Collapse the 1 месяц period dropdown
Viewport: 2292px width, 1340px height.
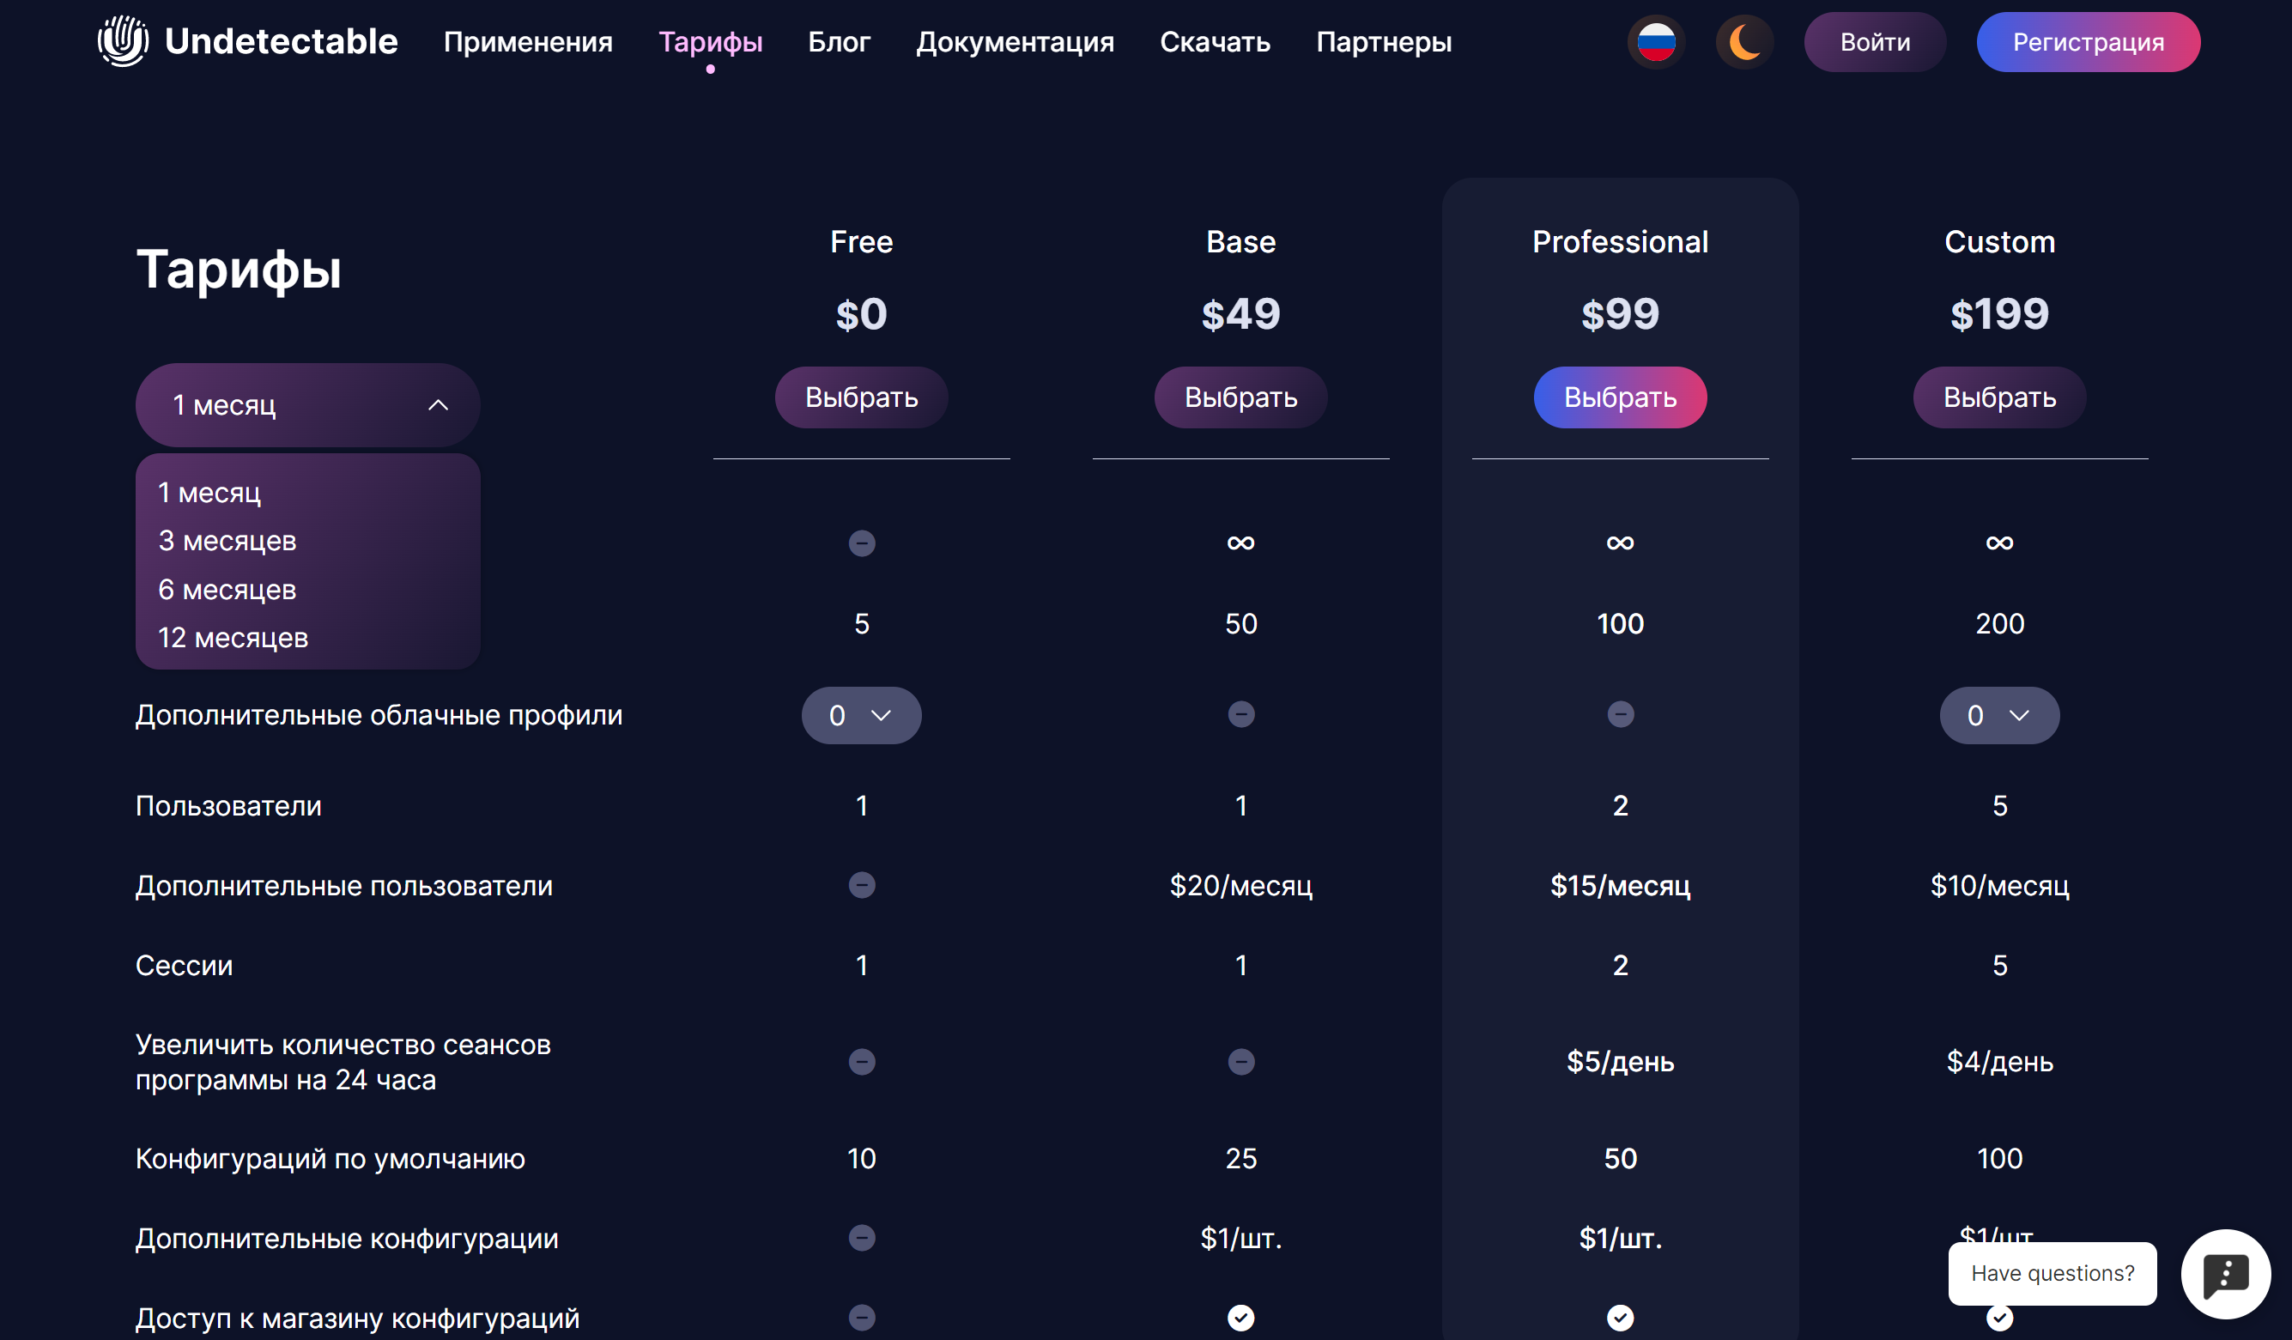coord(307,405)
